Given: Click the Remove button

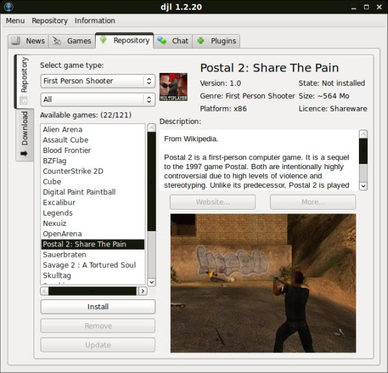Looking at the screenshot, I should [98, 326].
